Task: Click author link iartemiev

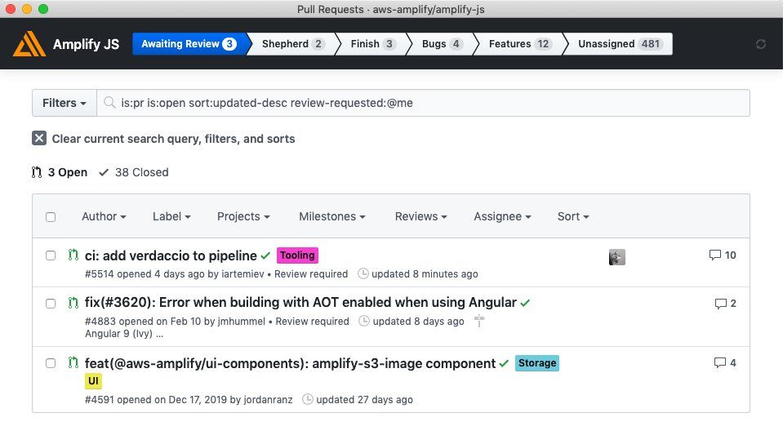Action: click(x=242, y=273)
